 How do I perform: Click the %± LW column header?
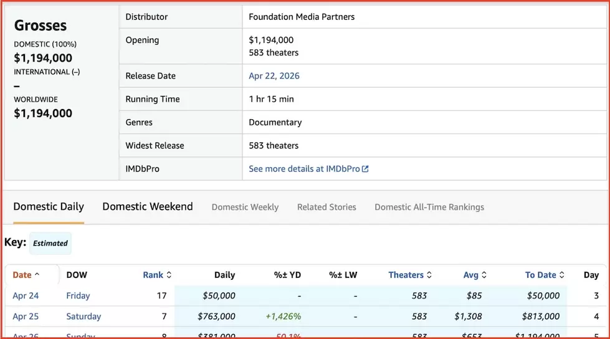click(x=343, y=275)
